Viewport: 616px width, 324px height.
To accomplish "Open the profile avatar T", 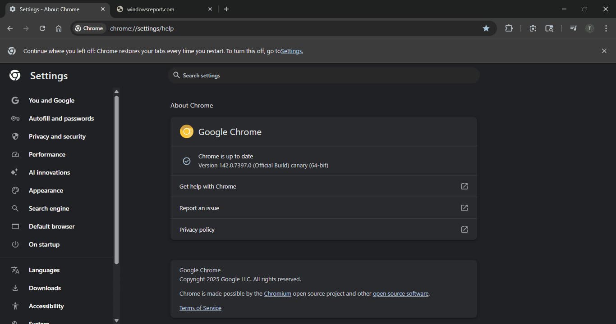I will pyautogui.click(x=589, y=28).
